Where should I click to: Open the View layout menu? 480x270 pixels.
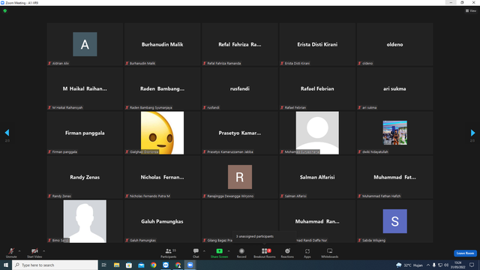point(471,10)
